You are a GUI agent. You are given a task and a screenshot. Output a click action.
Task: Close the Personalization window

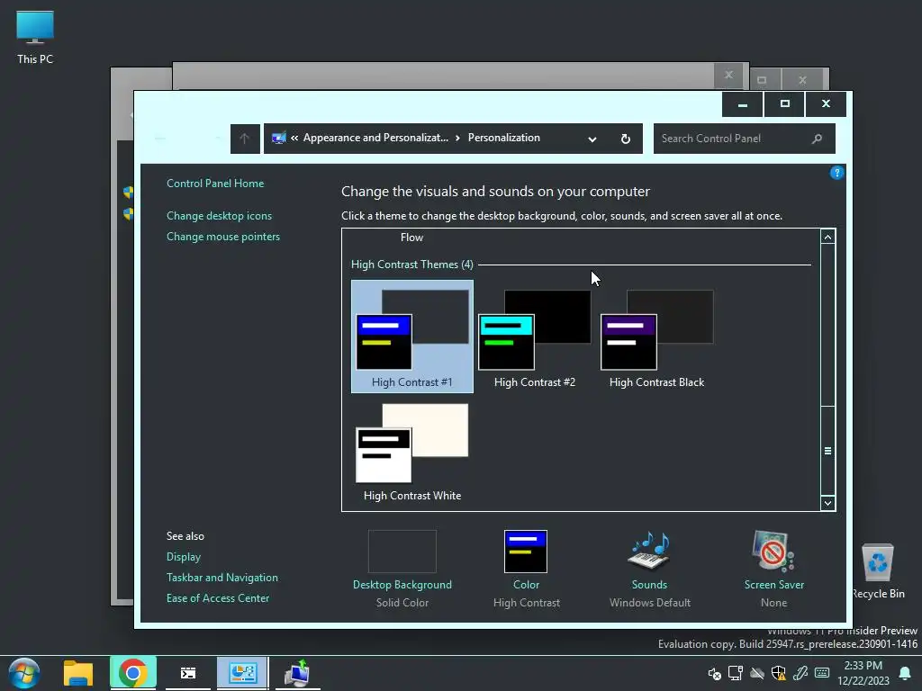[826, 104]
